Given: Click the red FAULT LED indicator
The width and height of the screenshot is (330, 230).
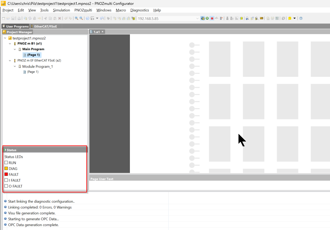Looking at the screenshot, I should tap(6, 174).
